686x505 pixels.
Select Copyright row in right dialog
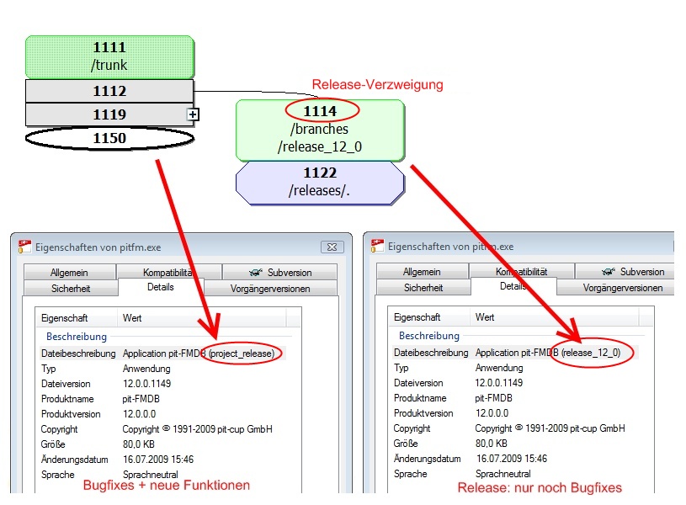point(514,428)
